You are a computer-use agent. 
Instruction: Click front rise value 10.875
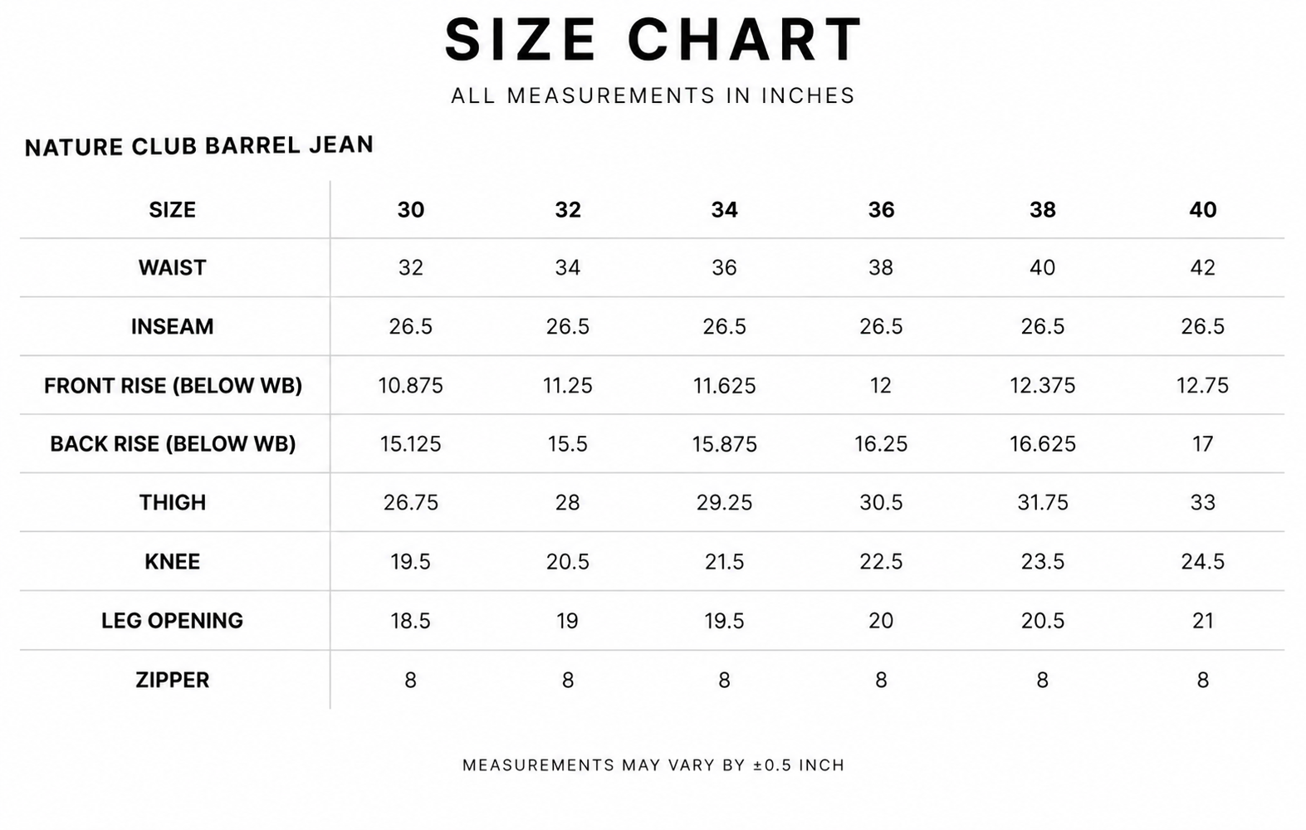(411, 385)
